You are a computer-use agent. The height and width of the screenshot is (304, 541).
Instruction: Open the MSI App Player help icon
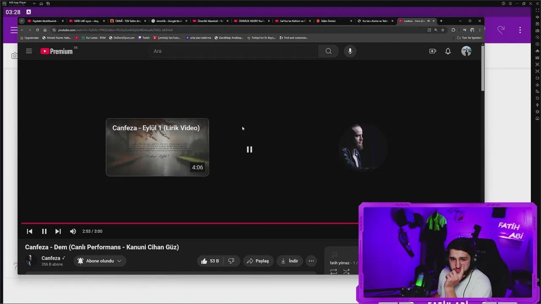503,3
